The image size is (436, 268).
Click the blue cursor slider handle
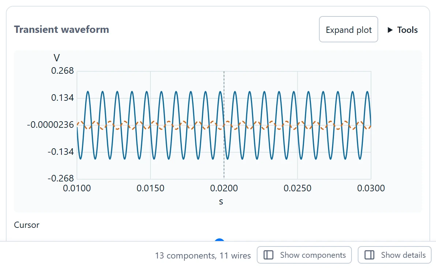(x=220, y=240)
